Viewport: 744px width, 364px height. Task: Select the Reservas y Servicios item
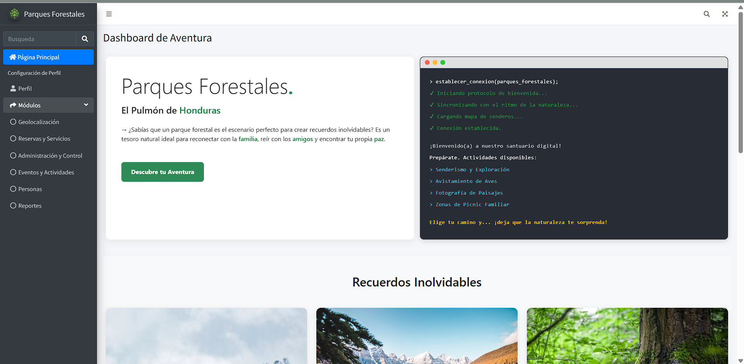44,138
